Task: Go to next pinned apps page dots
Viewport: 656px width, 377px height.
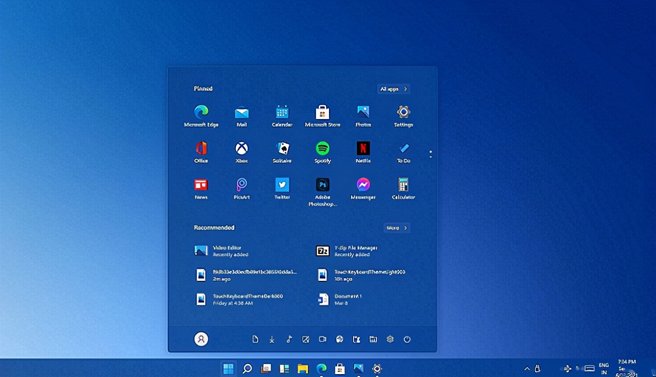Action: coord(430,154)
